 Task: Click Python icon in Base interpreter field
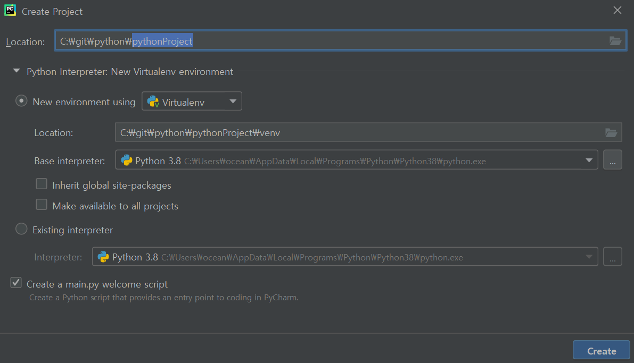click(x=127, y=161)
